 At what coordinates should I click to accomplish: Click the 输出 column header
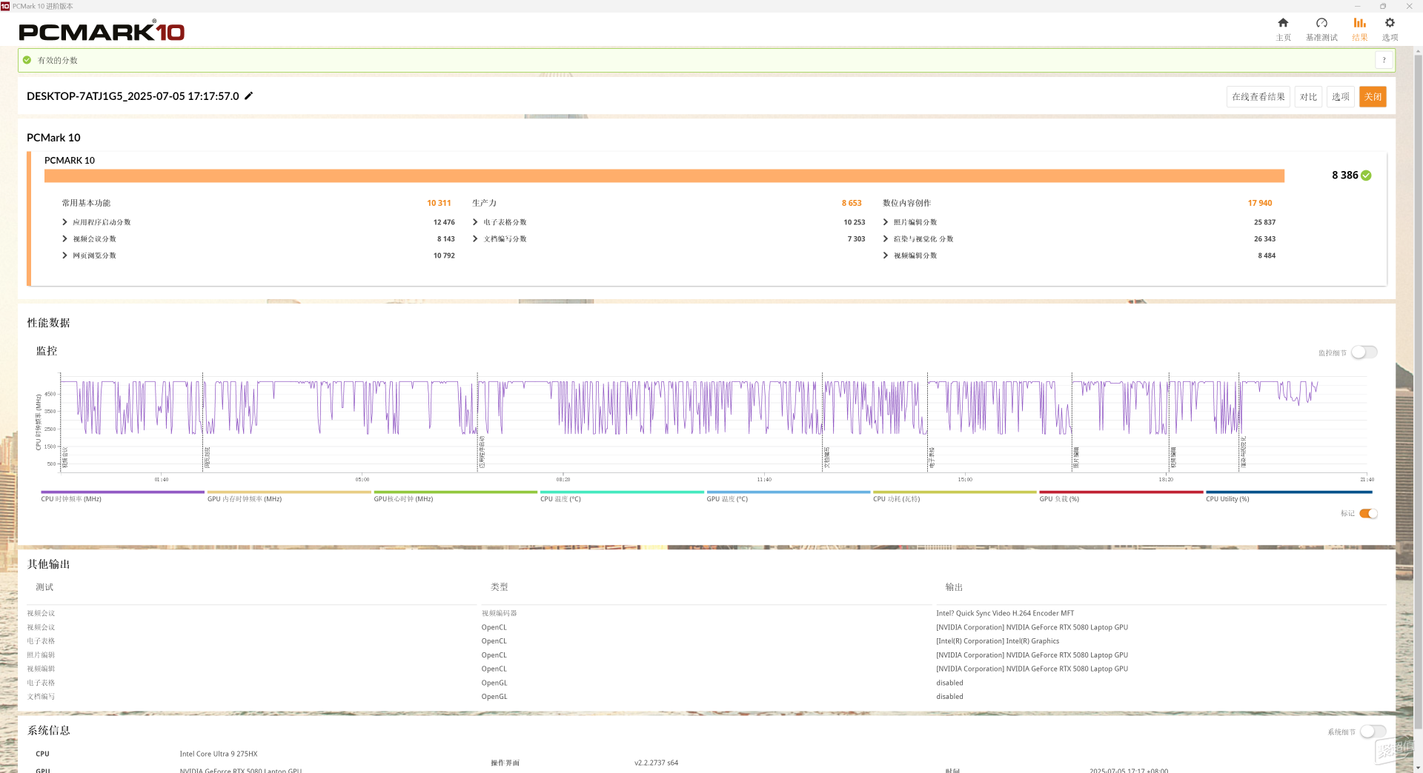[x=954, y=587]
